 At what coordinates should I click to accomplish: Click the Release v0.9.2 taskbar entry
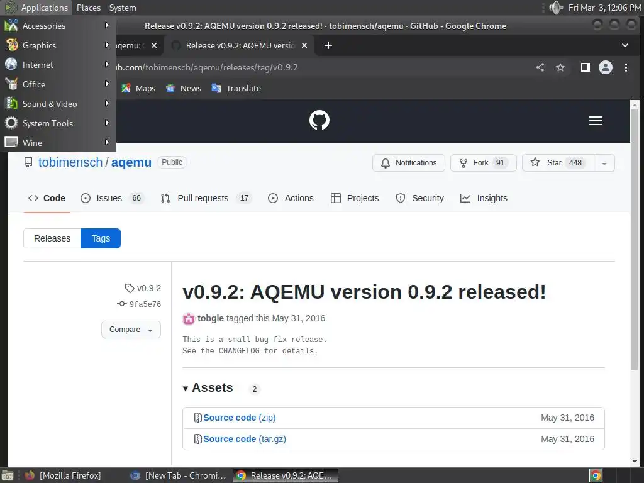pyautogui.click(x=286, y=475)
